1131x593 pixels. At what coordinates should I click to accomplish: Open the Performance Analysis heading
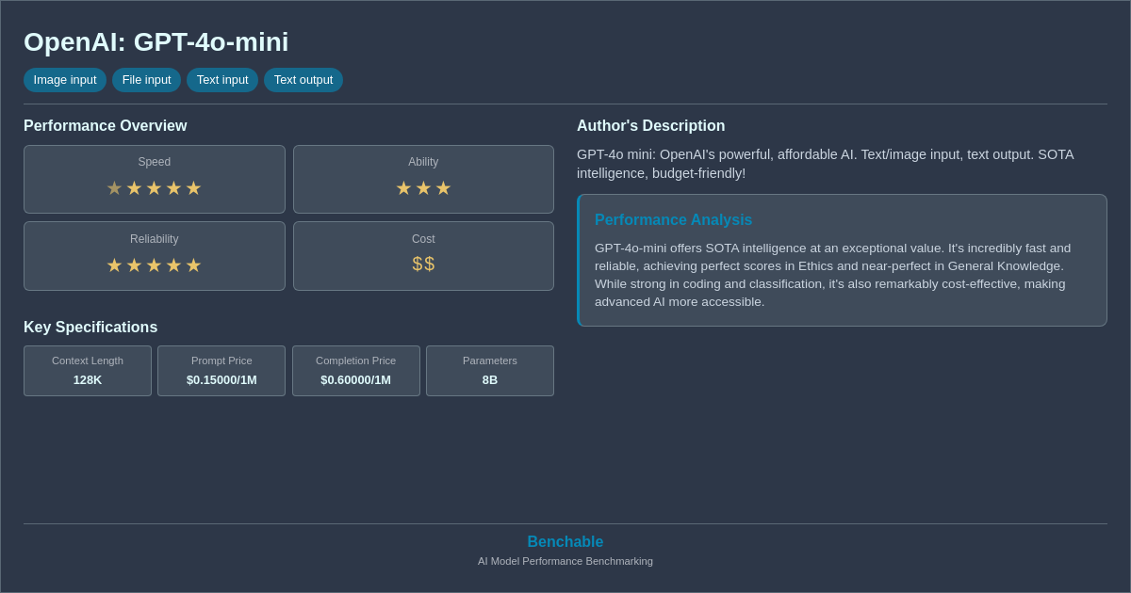673,219
